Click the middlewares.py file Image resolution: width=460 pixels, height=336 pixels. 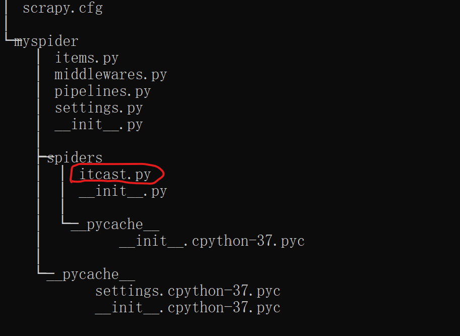pyautogui.click(x=110, y=74)
